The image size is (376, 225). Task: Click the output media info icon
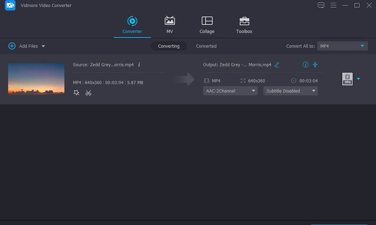click(x=305, y=65)
